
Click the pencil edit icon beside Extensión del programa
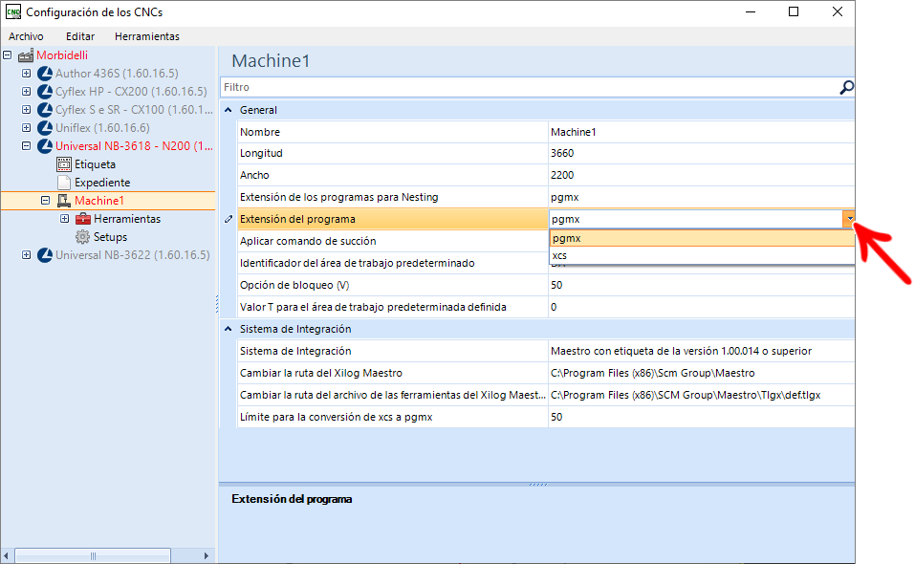click(229, 219)
